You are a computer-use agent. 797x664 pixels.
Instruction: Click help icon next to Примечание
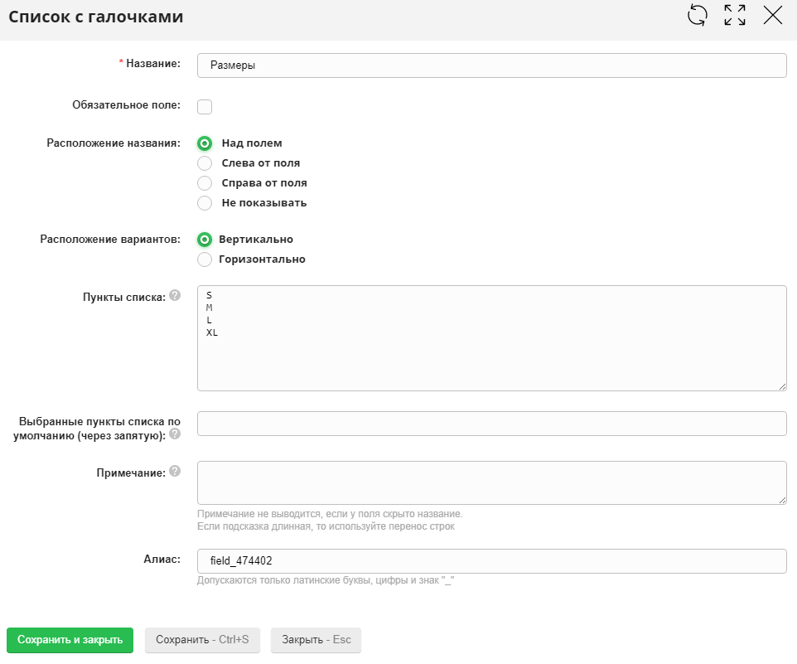point(174,471)
